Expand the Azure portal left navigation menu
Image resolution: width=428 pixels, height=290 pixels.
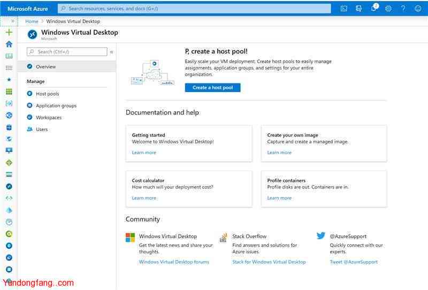pos(12,21)
